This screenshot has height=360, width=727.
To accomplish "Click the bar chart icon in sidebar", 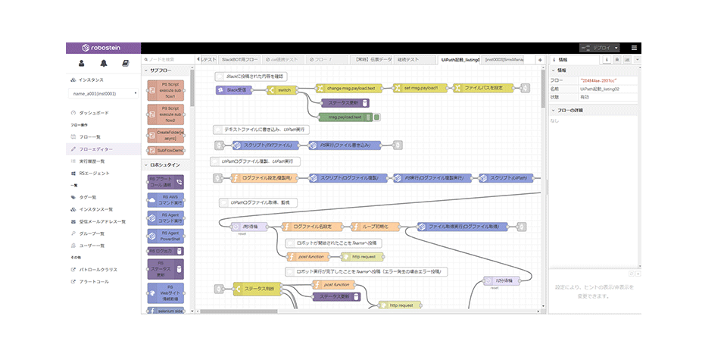I will pos(627,60).
